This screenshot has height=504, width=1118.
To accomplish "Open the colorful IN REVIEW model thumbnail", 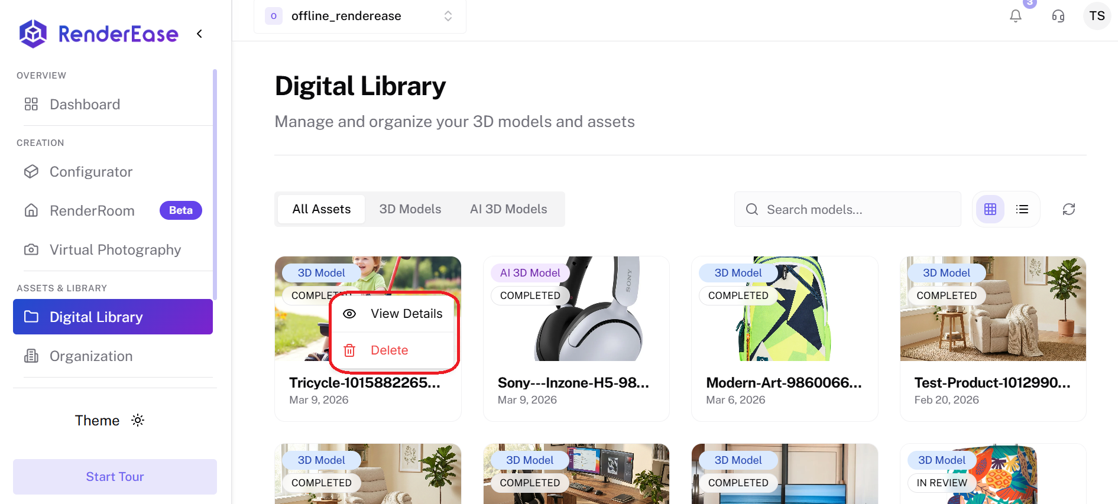I will click(x=993, y=474).
